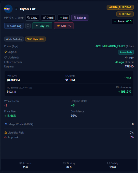The height and width of the screenshot is (173, 138).
Task: Click the lightning Engine icon
Action: point(6,52)
